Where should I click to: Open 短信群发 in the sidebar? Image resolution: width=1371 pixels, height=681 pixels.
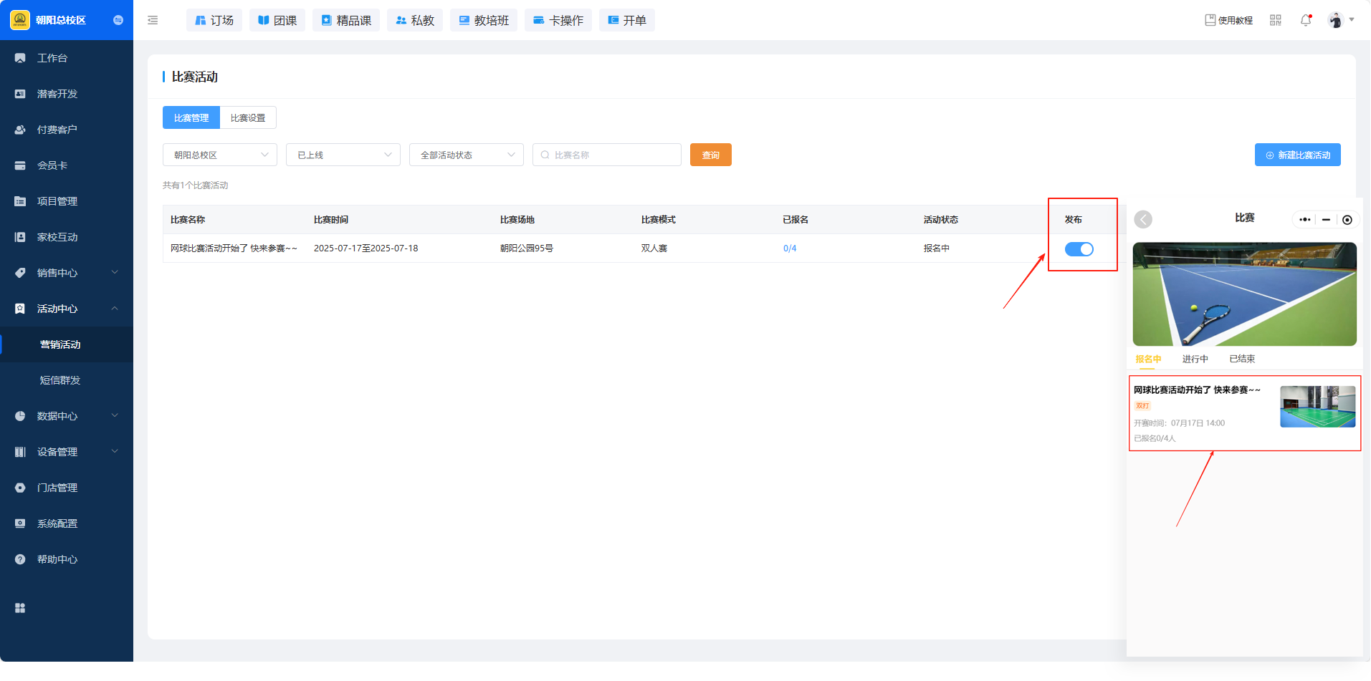(60, 380)
